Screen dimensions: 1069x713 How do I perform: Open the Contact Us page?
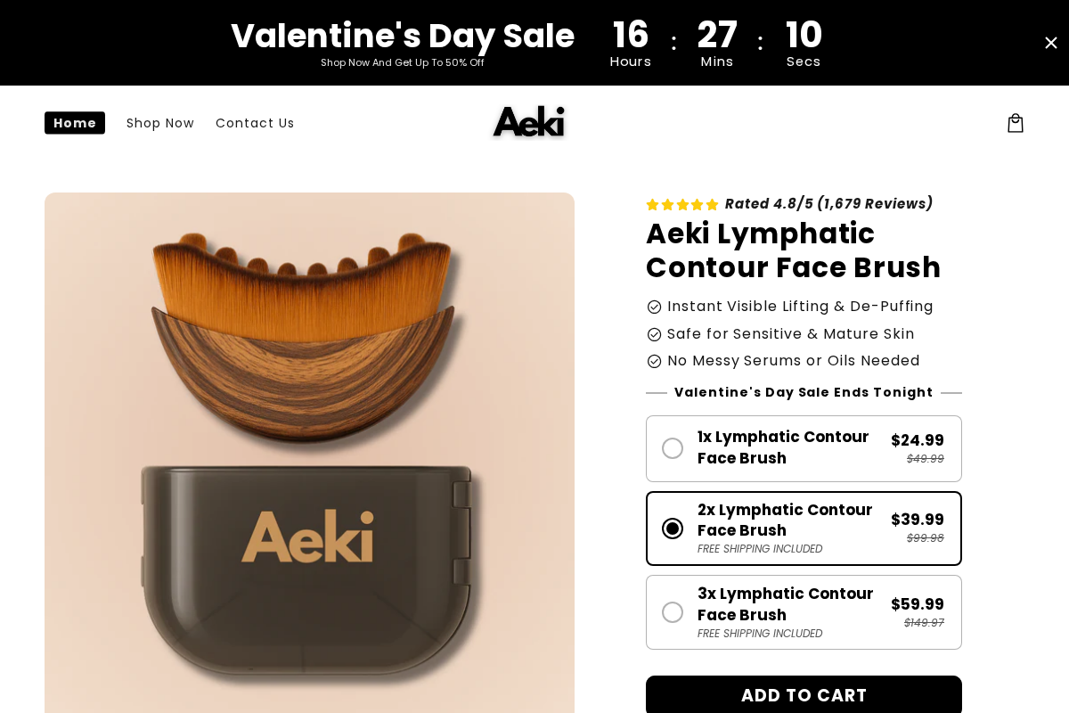click(255, 123)
